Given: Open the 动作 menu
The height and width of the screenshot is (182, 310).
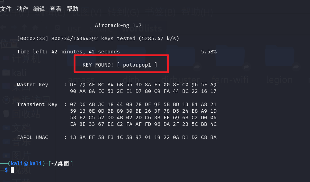Looking at the screenshot, I should point(23,9).
